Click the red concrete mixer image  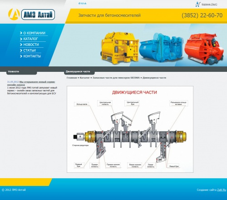[204, 49]
